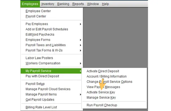Open the Reports menu

78,4
